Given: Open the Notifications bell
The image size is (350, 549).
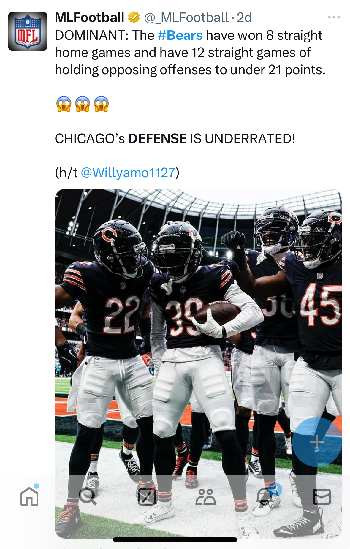Looking at the screenshot, I should 264,496.
